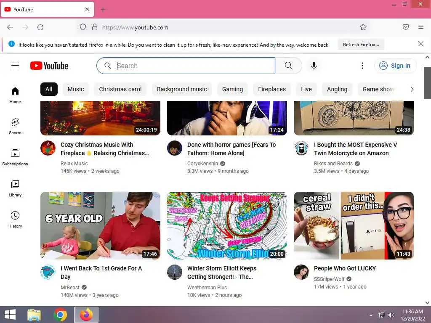Open Firefox application menu

[420, 27]
